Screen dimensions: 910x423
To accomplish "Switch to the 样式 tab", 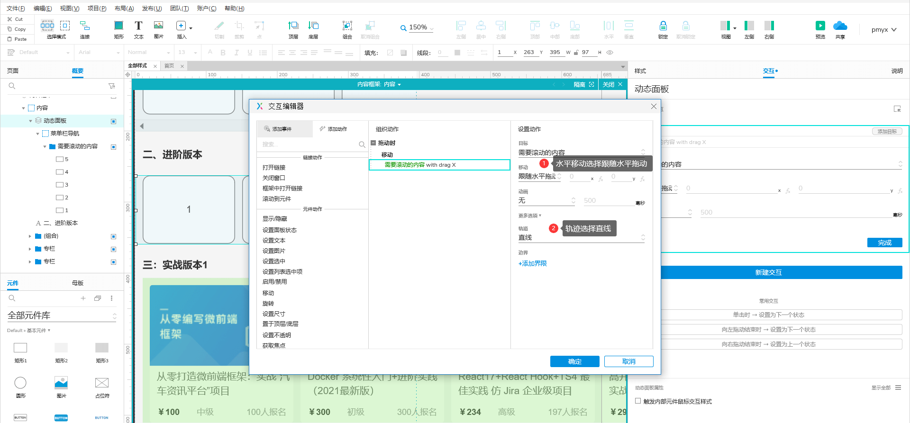I will coord(640,71).
